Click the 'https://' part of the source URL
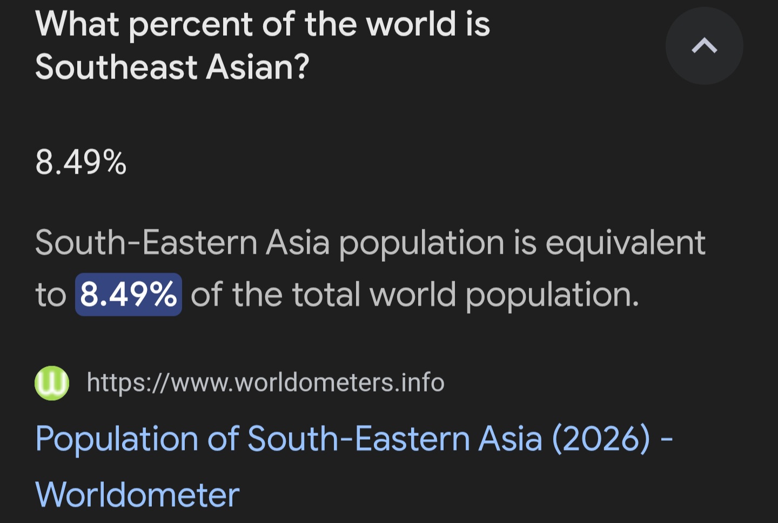 click(x=128, y=383)
